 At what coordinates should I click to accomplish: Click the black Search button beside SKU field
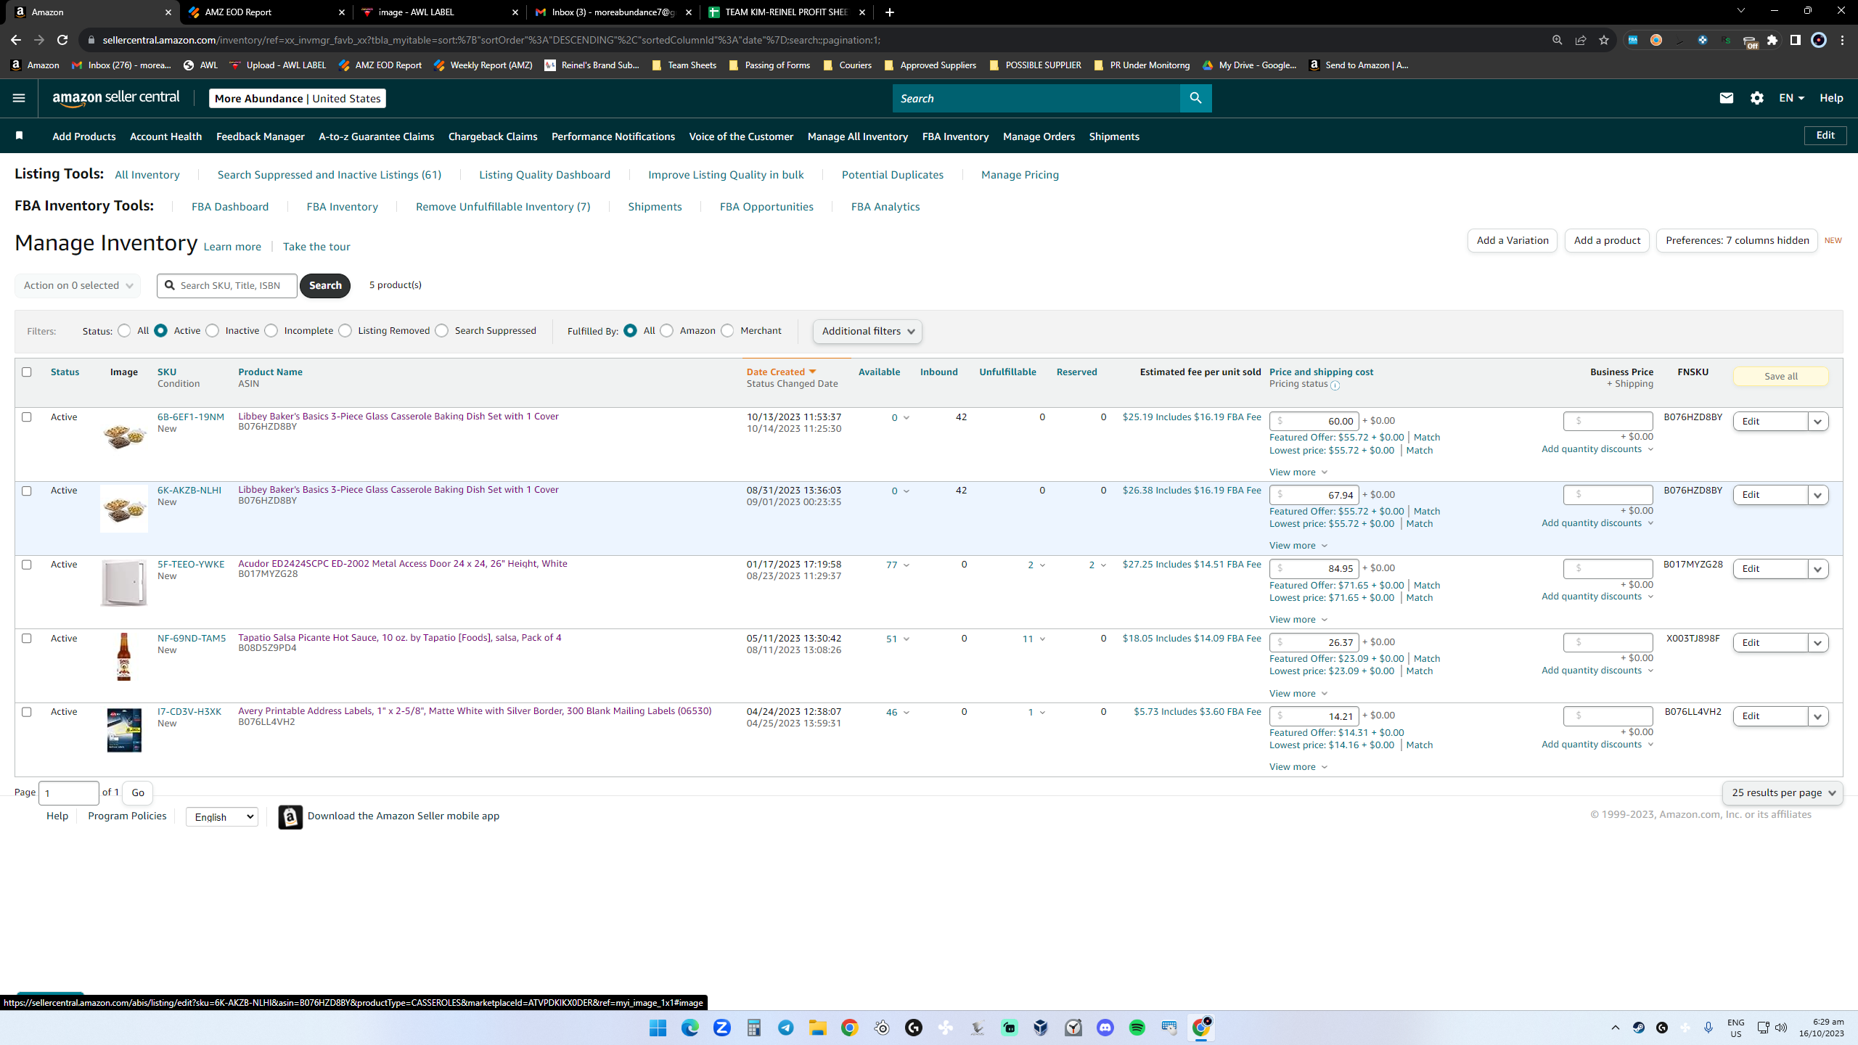pyautogui.click(x=325, y=285)
